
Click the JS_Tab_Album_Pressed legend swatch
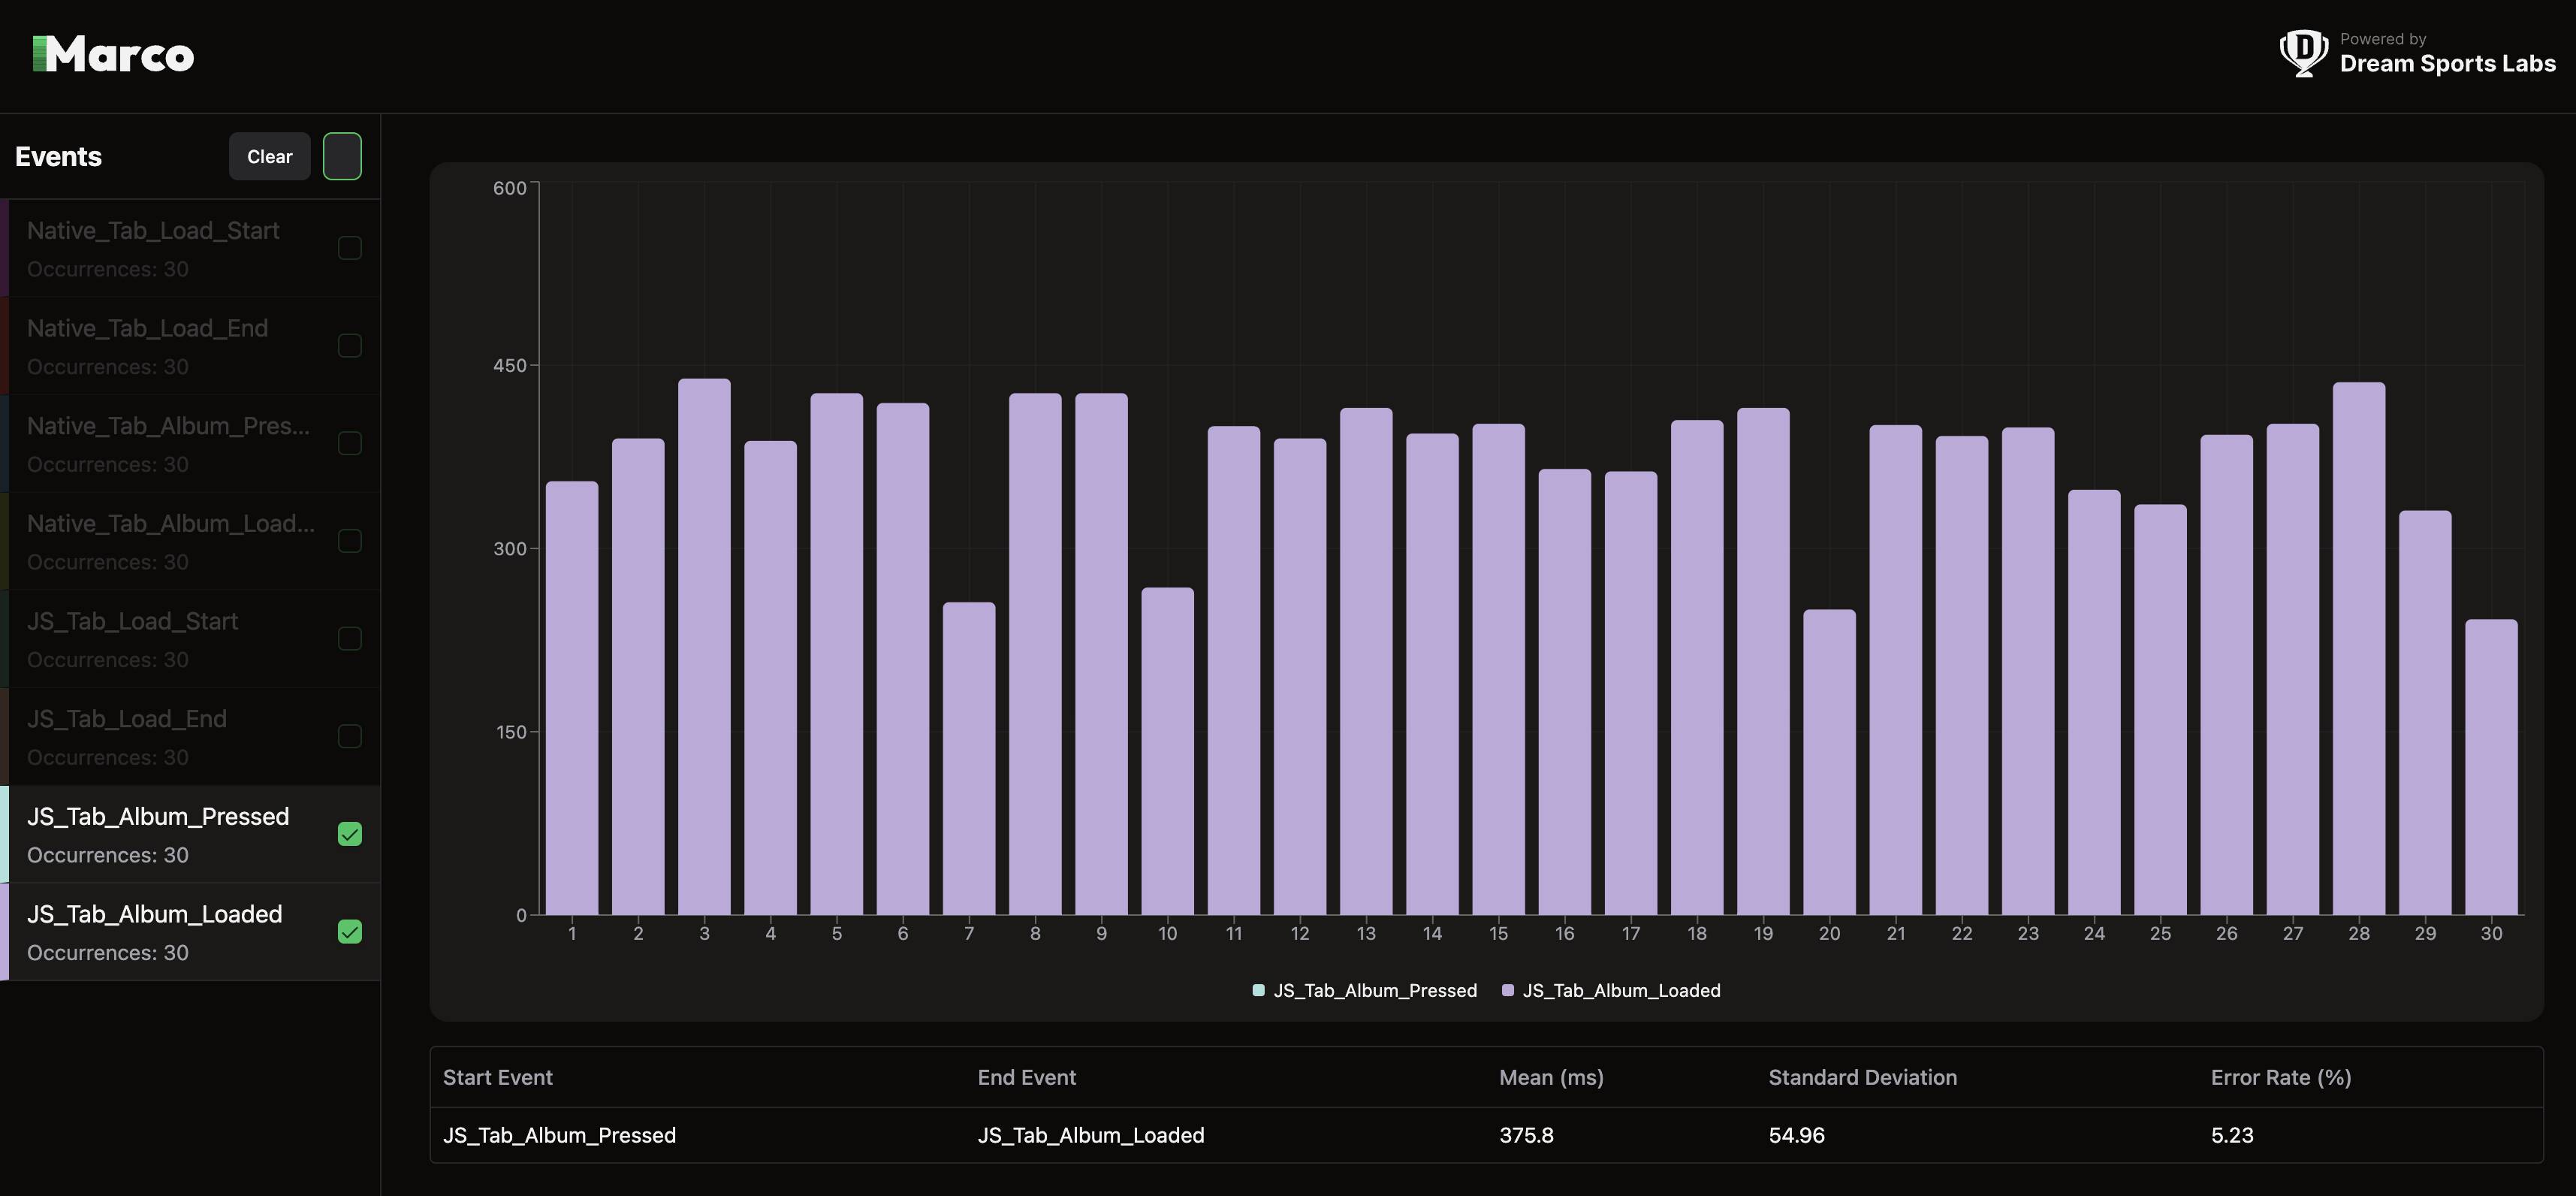coord(1259,990)
